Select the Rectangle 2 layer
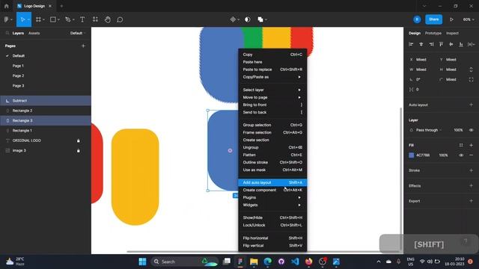The width and height of the screenshot is (479, 269). (46, 111)
